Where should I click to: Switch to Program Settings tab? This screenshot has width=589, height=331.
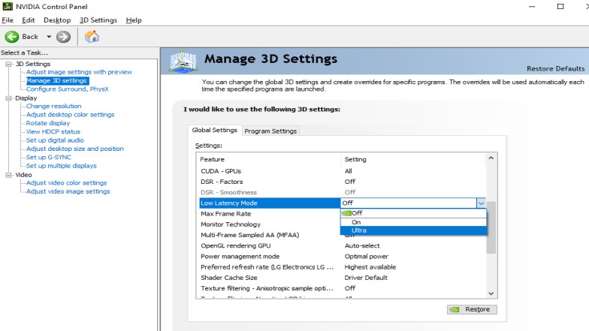[270, 131]
